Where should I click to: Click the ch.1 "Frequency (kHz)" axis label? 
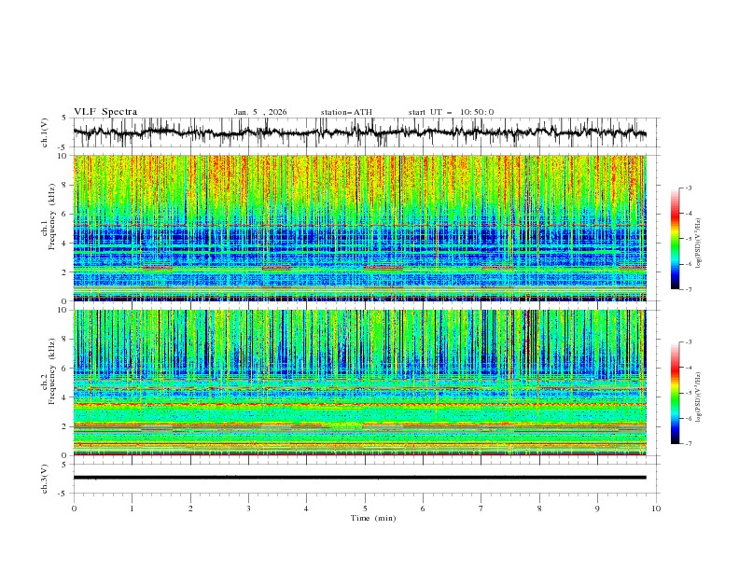pyautogui.click(x=52, y=216)
